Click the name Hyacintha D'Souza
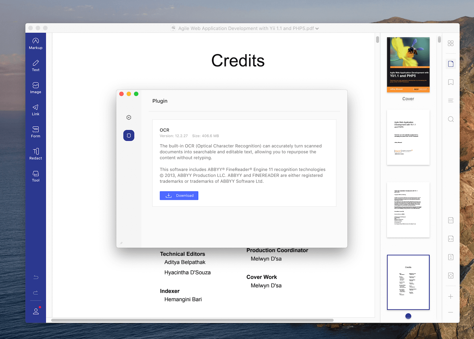Screen dimensions: 474x339 pos(188,273)
